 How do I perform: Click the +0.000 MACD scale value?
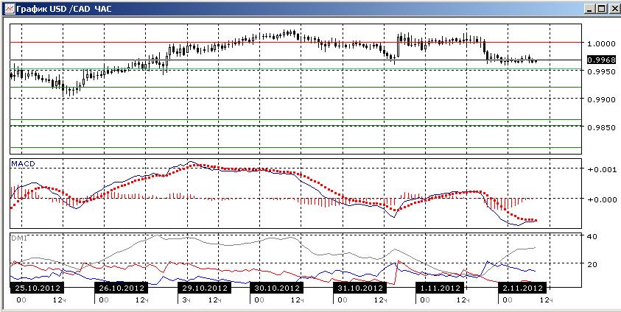[602, 199]
